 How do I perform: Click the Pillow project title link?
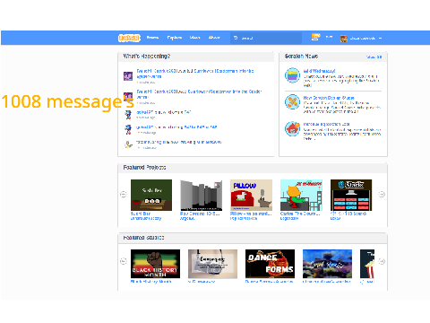(x=251, y=214)
